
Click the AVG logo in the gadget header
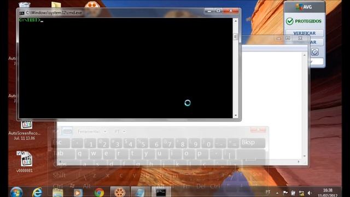[304, 7]
